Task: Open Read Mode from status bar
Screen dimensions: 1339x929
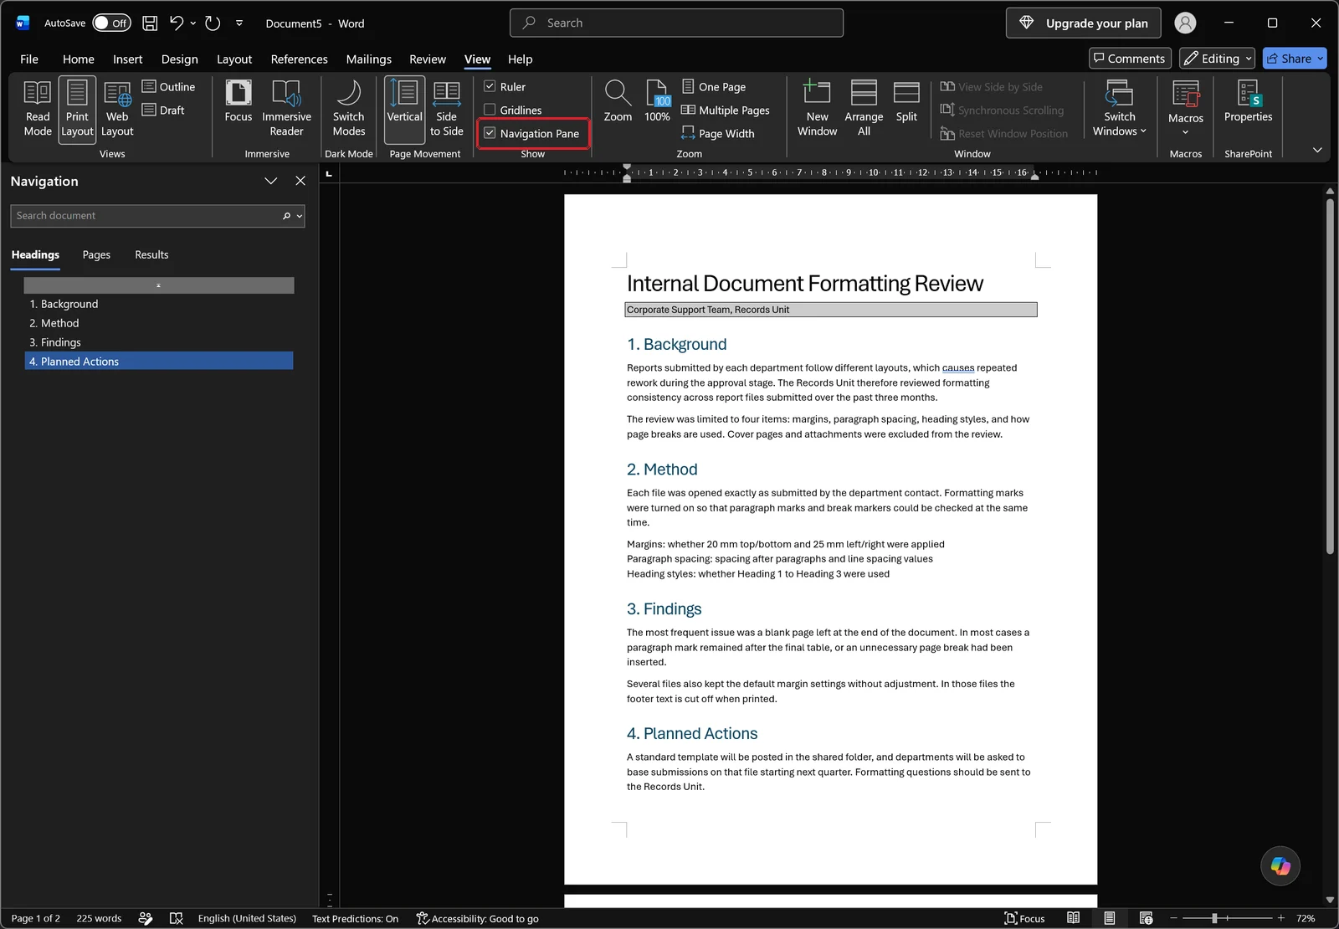Action: click(1073, 918)
